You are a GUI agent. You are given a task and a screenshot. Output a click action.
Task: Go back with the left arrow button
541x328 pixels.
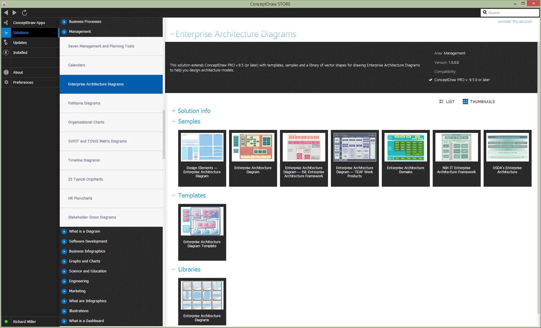pyautogui.click(x=6, y=13)
